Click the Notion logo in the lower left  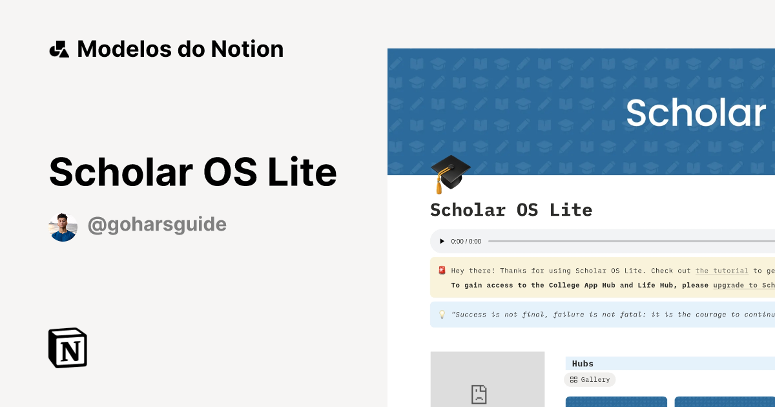coord(67,348)
